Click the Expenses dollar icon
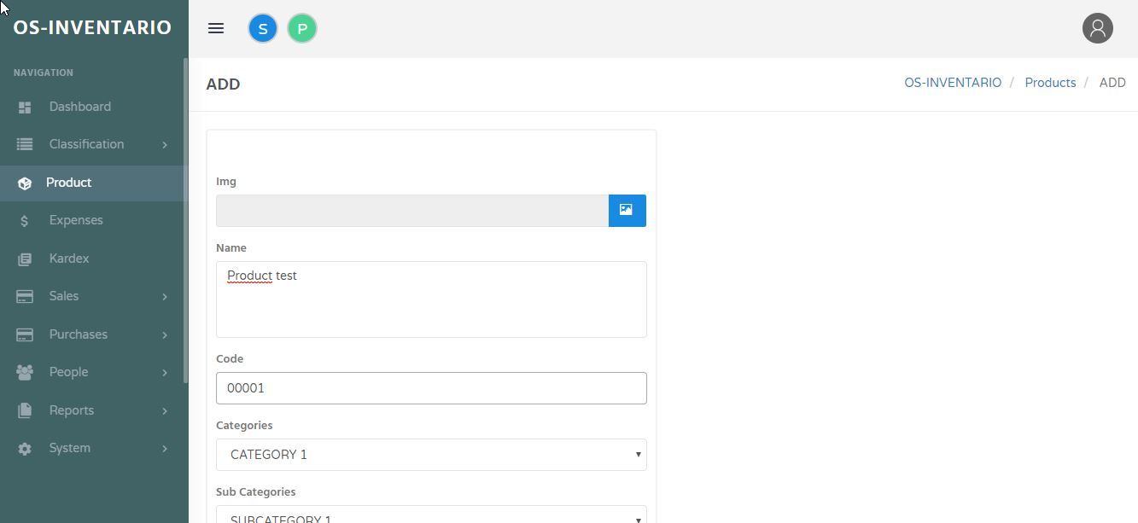 [25, 221]
